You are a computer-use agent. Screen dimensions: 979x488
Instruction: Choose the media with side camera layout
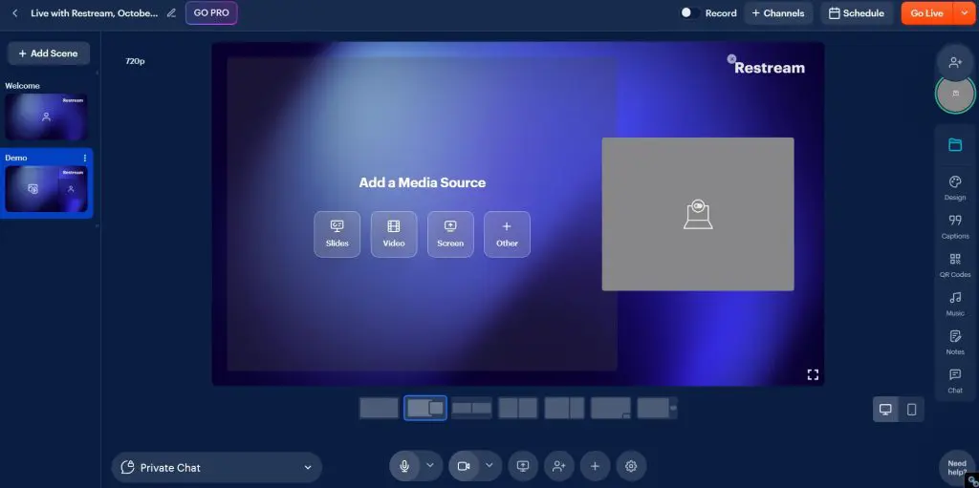425,408
